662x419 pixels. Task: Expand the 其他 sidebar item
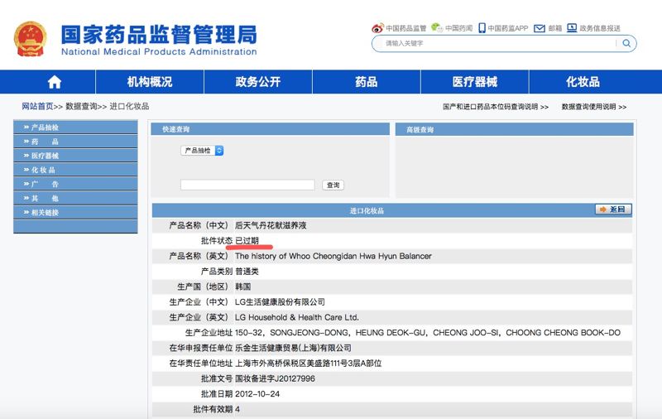(x=75, y=198)
